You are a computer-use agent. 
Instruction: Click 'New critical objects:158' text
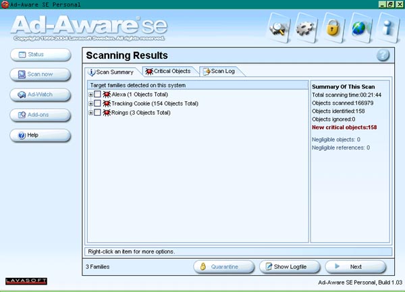click(x=344, y=127)
